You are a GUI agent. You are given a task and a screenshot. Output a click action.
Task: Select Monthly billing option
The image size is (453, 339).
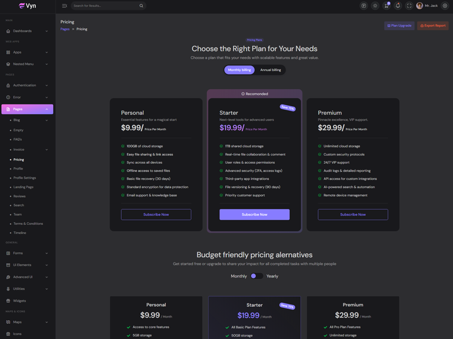click(x=240, y=70)
